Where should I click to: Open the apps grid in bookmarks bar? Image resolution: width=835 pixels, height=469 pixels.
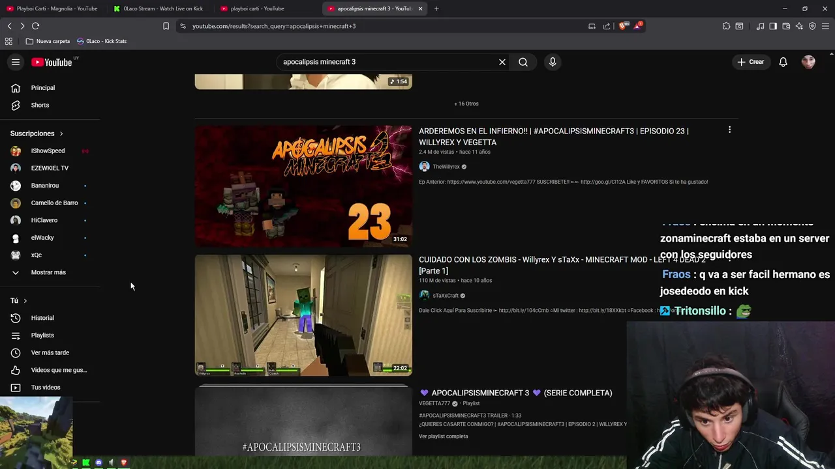[8, 41]
